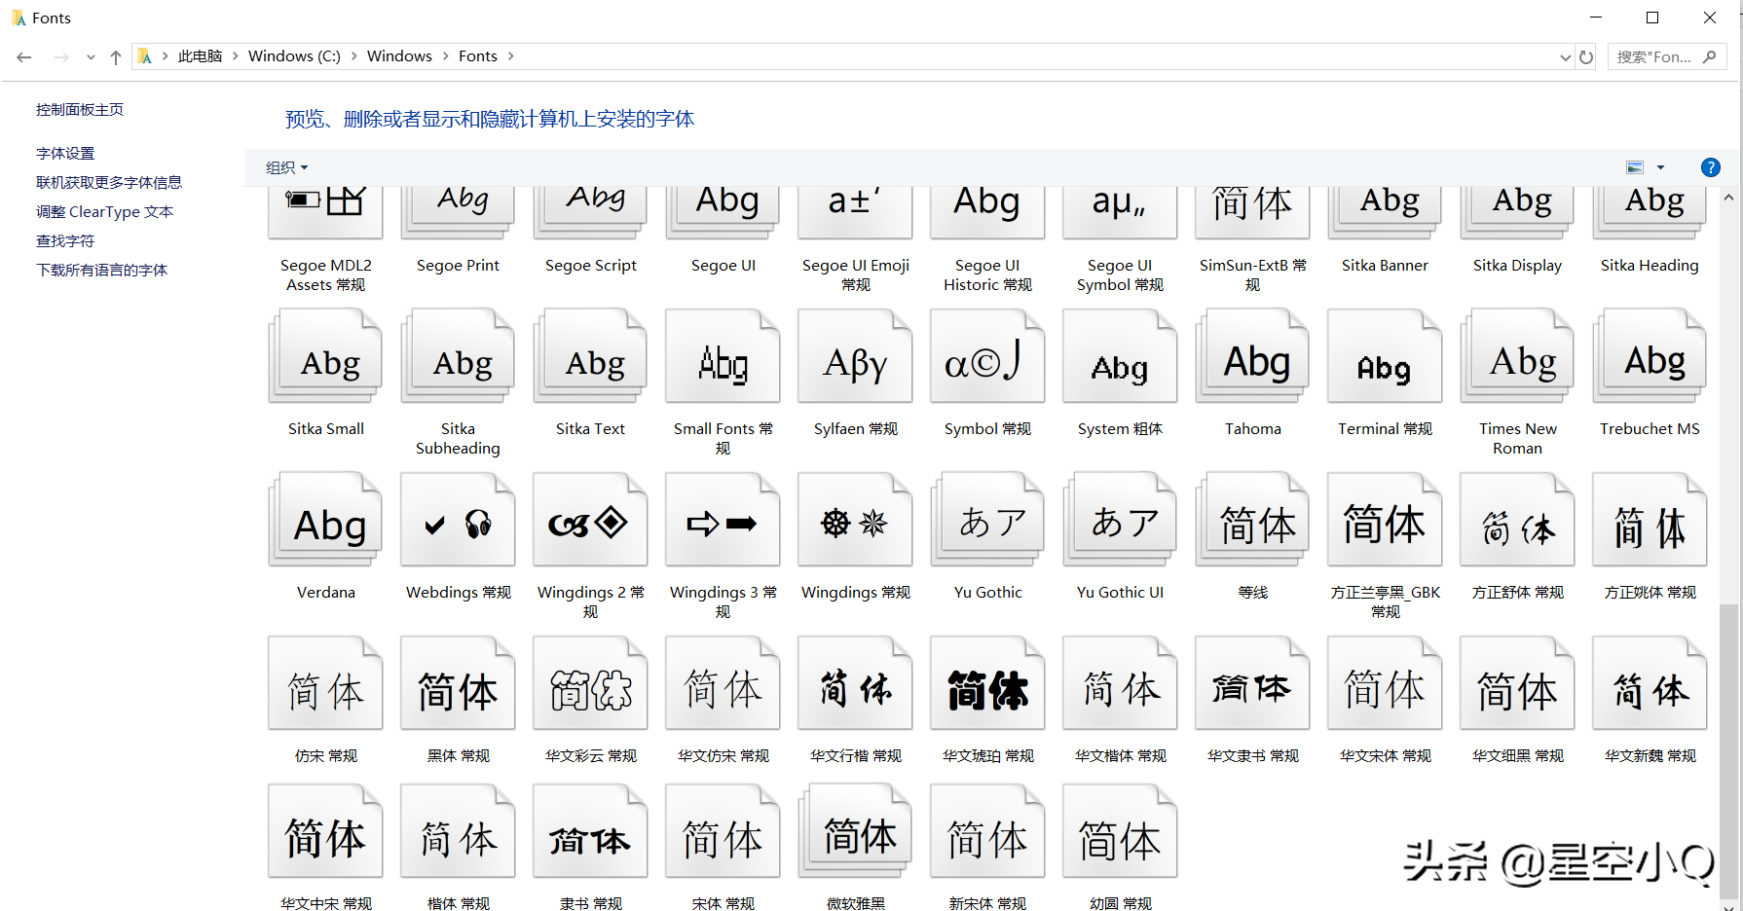Select the Symbol font icon
Image resolution: width=1743 pixels, height=911 pixels.
pyautogui.click(x=987, y=355)
